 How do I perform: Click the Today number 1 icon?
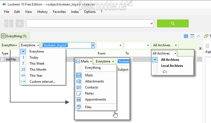pyautogui.click(x=23, y=58)
